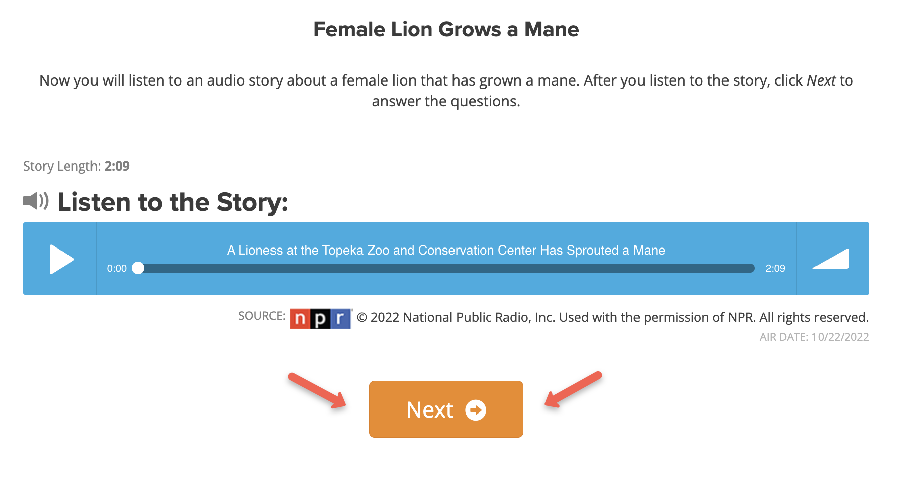Click the italic word Next in instructions
This screenshot has height=495, width=908.
[821, 80]
